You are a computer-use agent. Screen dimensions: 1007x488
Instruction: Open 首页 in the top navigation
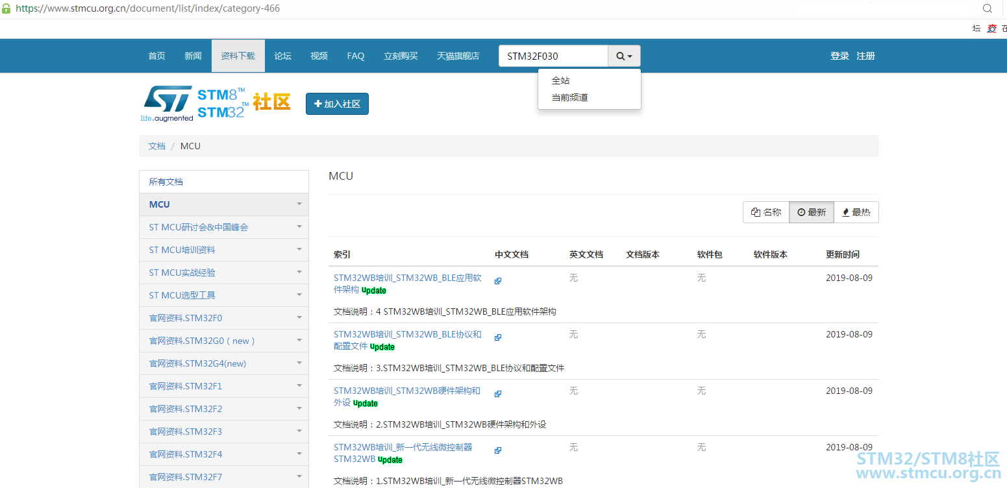[157, 56]
